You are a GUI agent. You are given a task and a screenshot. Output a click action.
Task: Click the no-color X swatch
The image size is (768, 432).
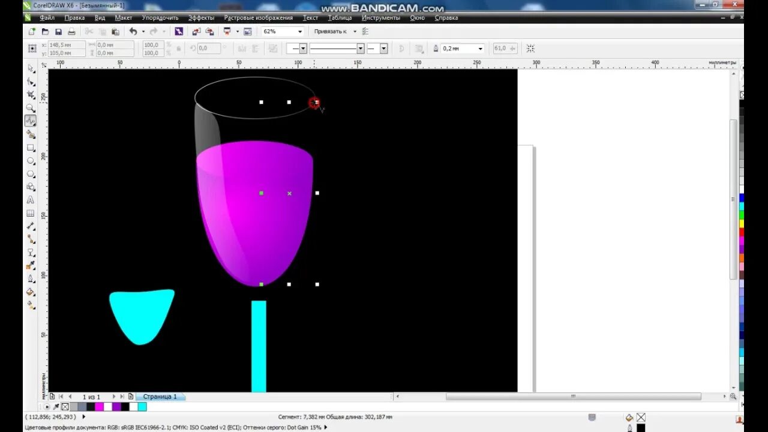click(65, 407)
